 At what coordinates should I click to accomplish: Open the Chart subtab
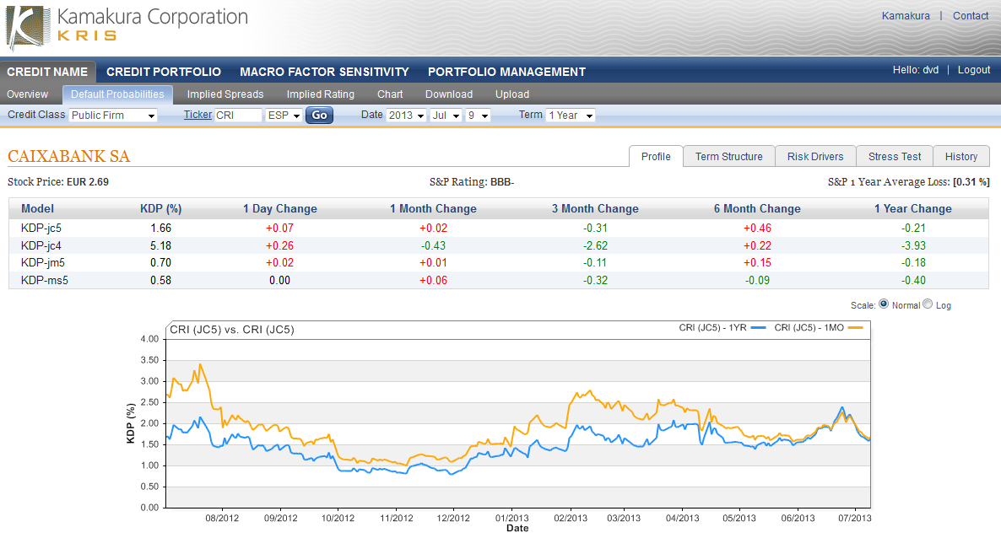(x=390, y=94)
